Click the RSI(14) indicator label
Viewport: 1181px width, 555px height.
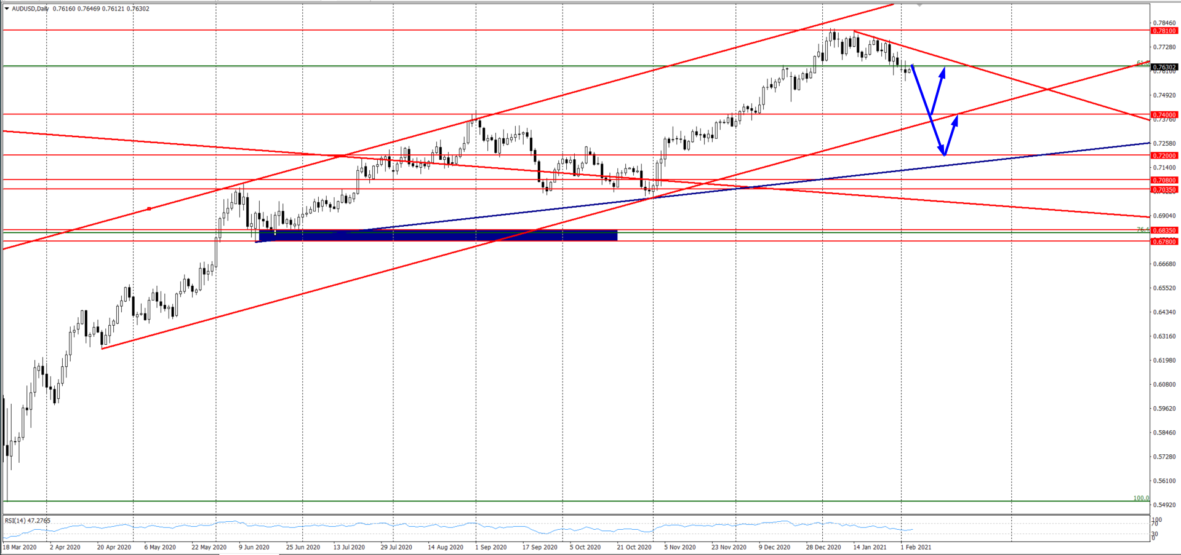coord(28,521)
